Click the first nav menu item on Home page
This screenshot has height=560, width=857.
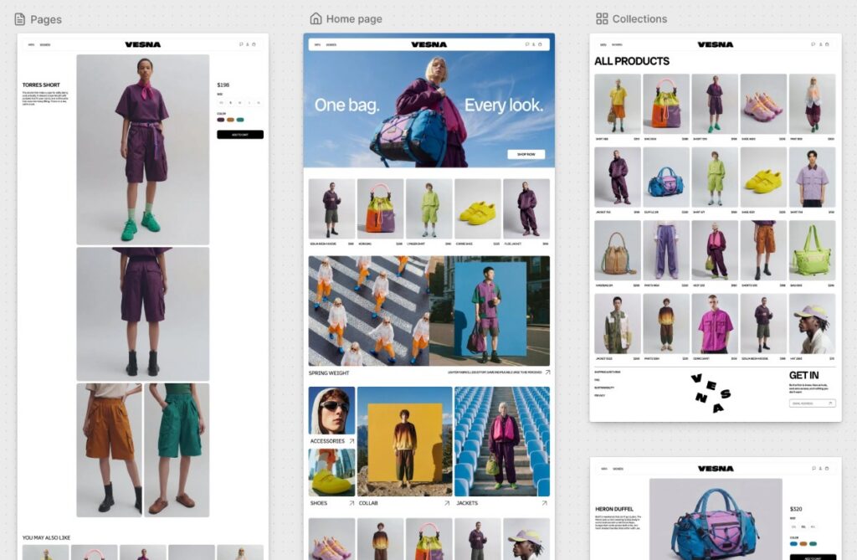[x=317, y=45]
